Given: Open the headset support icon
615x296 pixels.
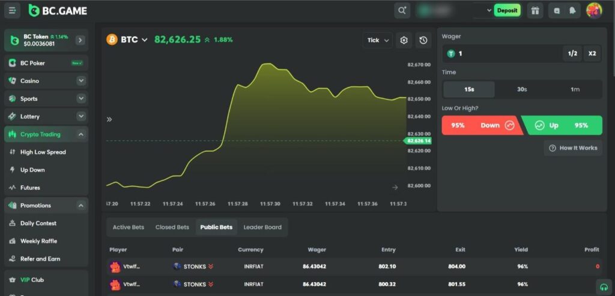Looking at the screenshot, I should pyautogui.click(x=604, y=286).
